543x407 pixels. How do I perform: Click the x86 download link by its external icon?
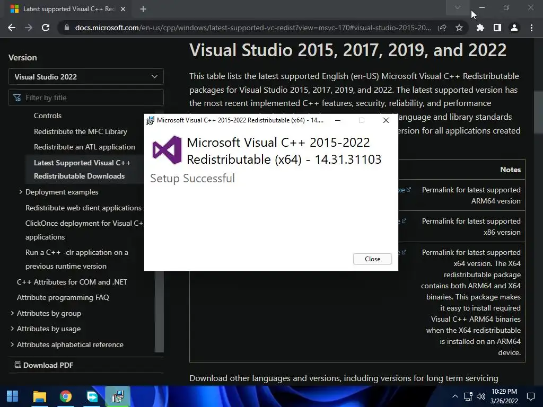coord(404,221)
